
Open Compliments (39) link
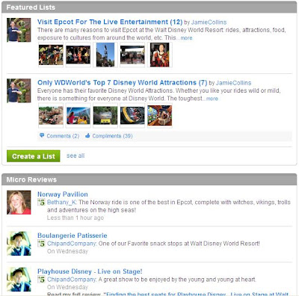[112, 136]
